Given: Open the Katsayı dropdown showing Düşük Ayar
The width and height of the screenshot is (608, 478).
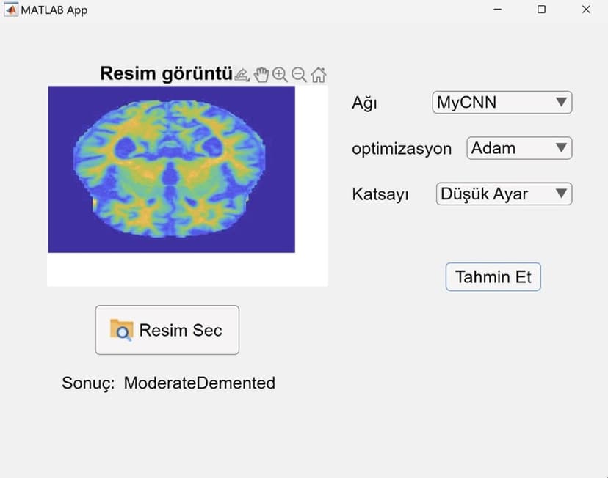Looking at the screenshot, I should point(504,194).
